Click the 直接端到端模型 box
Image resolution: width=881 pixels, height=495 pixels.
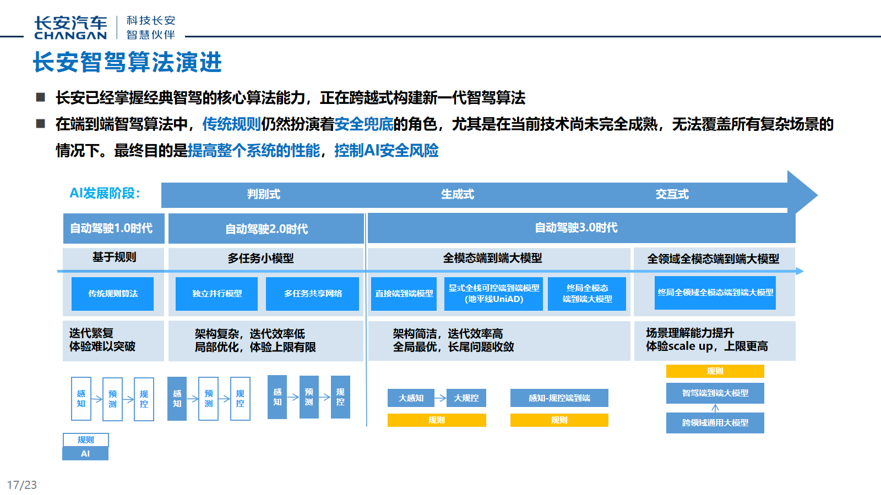click(404, 294)
